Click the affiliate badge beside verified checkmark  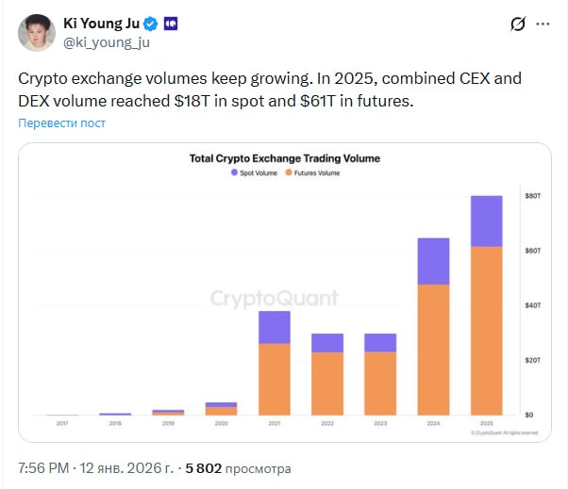click(x=170, y=23)
